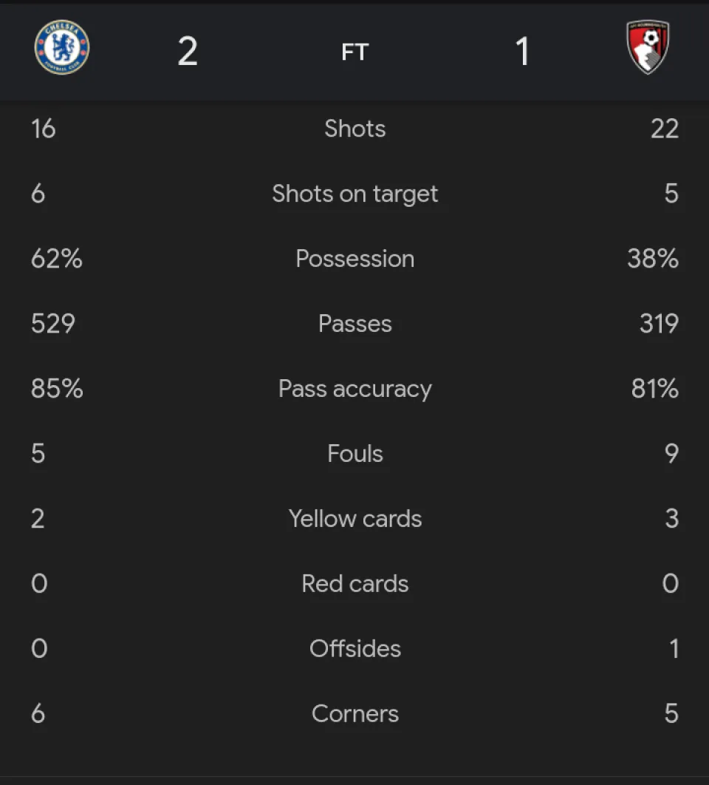Click the Corners stat label

(354, 714)
